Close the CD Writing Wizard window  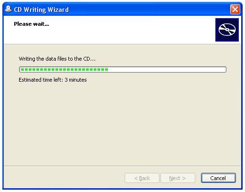coord(235,10)
